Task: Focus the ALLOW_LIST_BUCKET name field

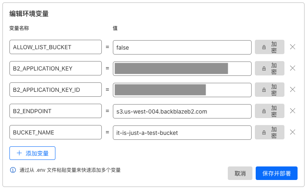Action: 55,47
